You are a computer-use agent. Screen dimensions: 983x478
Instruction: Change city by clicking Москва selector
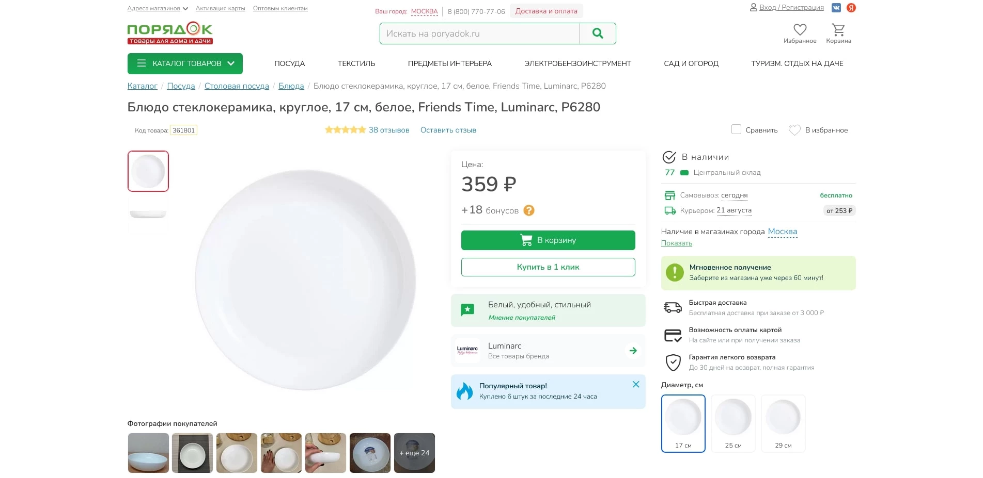pyautogui.click(x=424, y=11)
